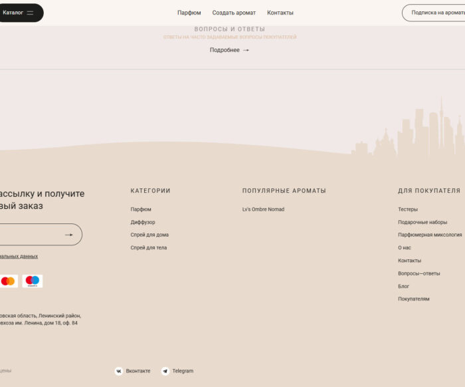
Task: Visit the Тестеры page link
Action: click(408, 209)
